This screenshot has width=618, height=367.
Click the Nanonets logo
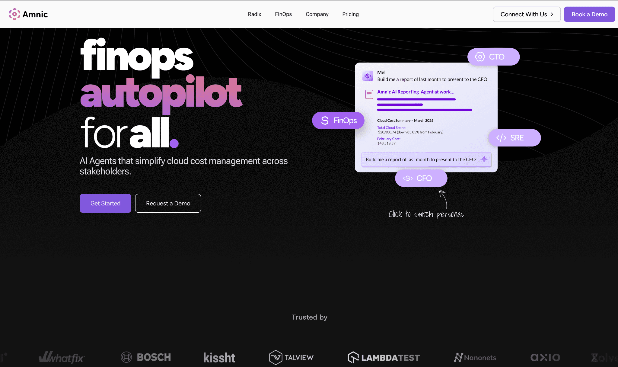(475, 358)
